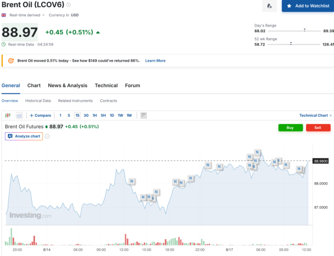Open news marker after 12:00 8/14 peak
Viewport: 334px width, 256px height.
point(132,181)
